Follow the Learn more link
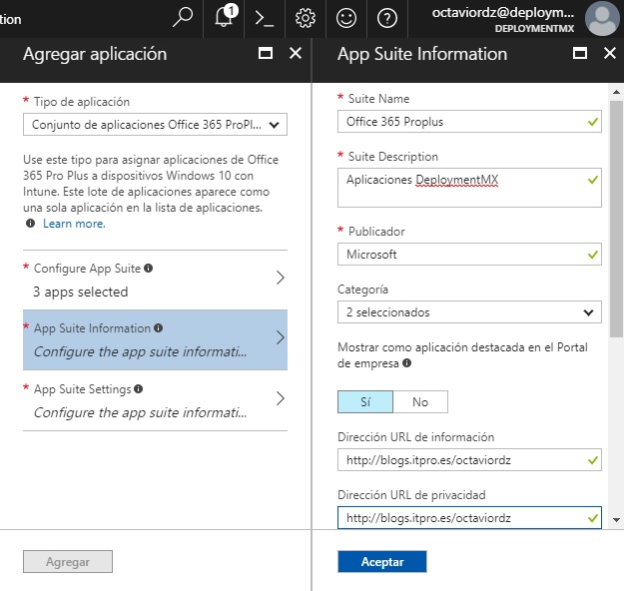624x591 pixels. (74, 224)
